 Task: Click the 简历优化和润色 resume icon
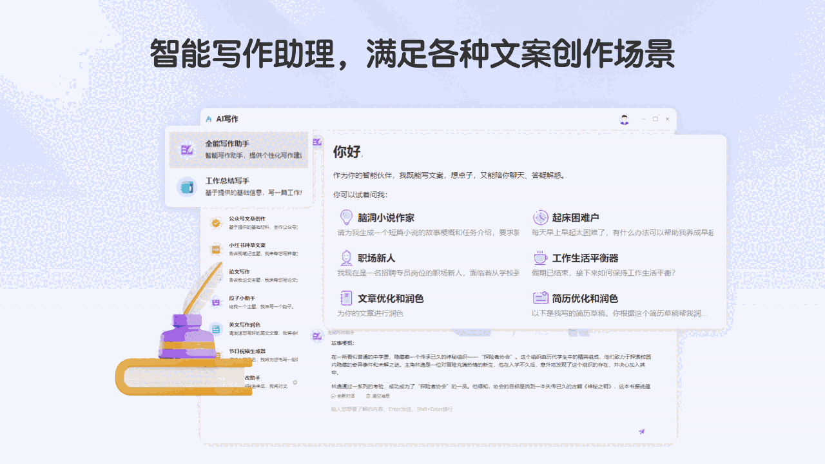tap(540, 298)
